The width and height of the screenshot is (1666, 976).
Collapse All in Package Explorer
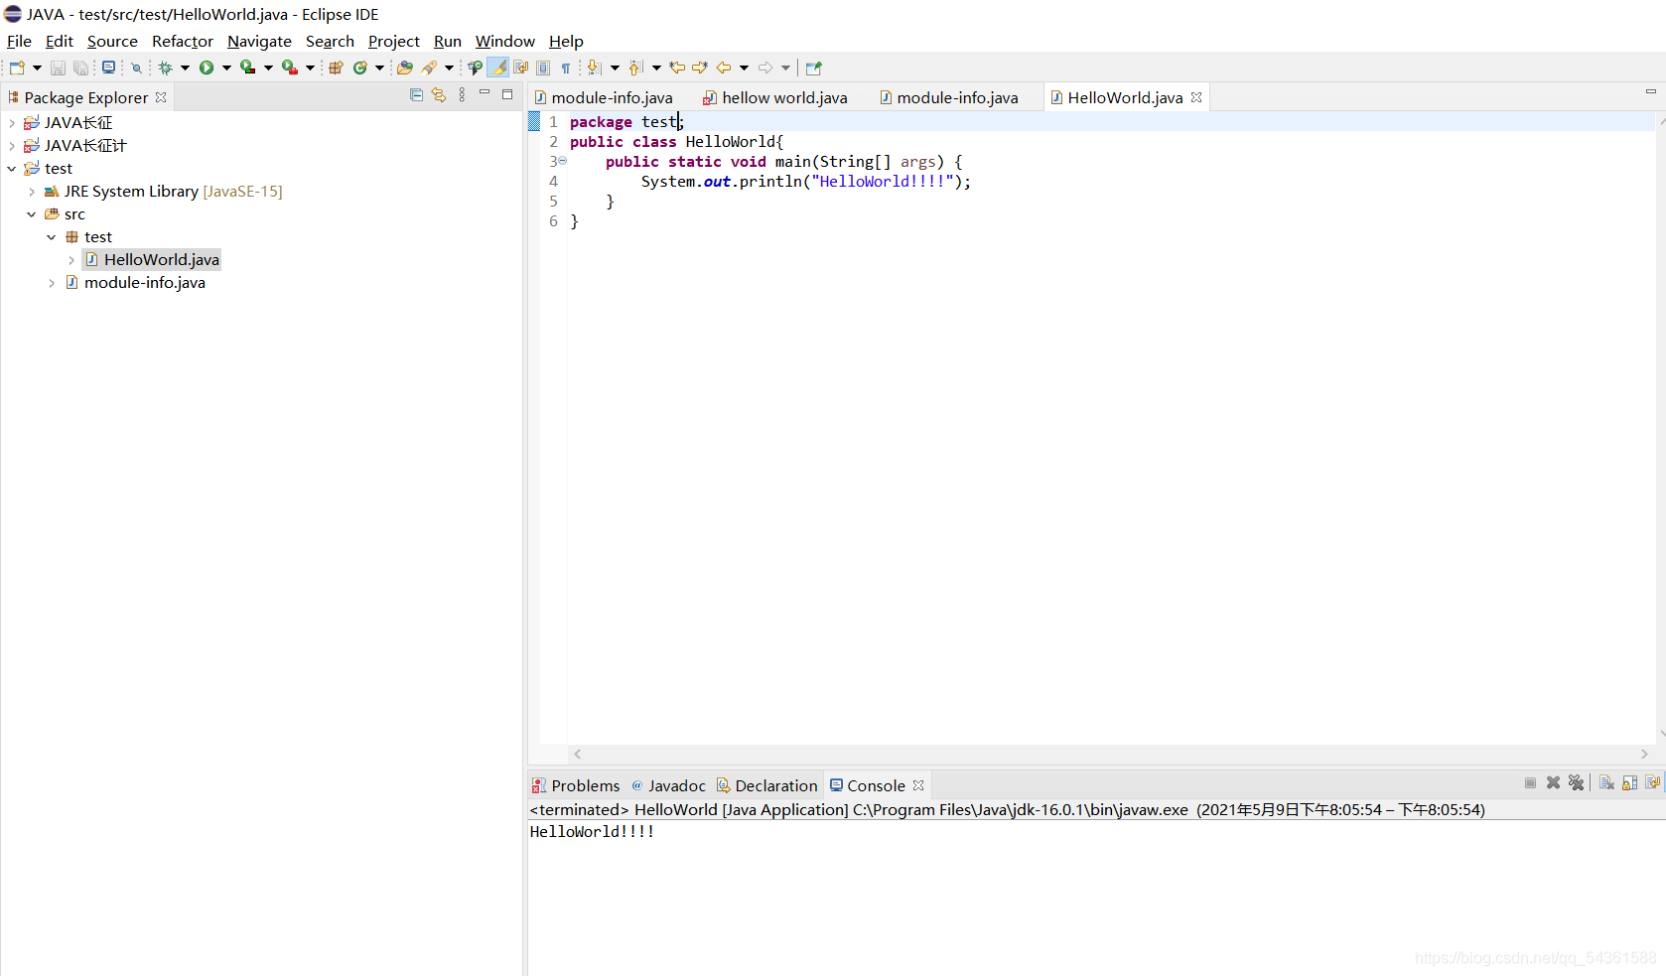(x=416, y=93)
